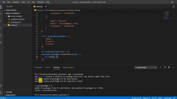
Task: Change the JavaScript language mode
Action: (168, 98)
